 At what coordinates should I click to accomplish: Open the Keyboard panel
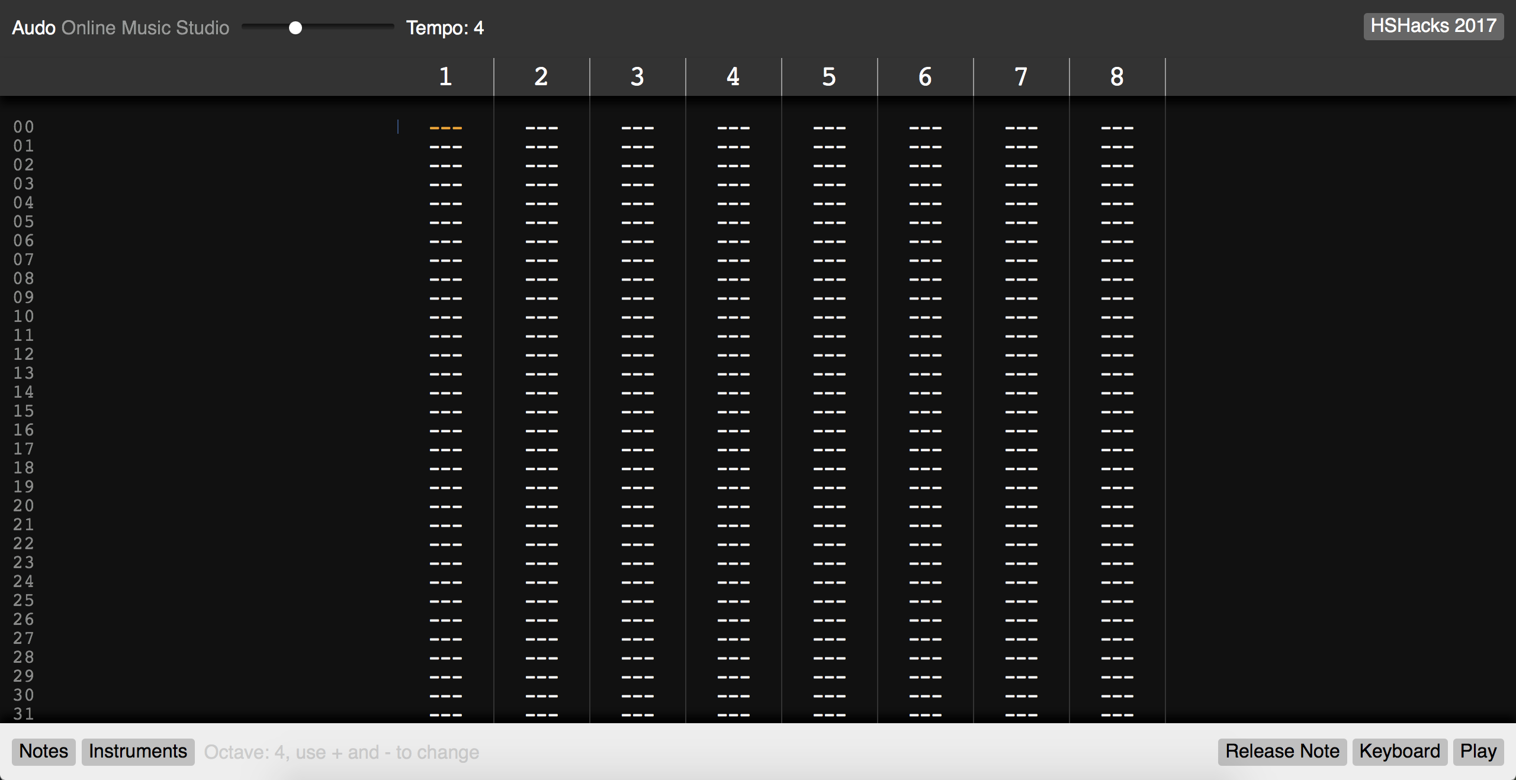pos(1399,752)
